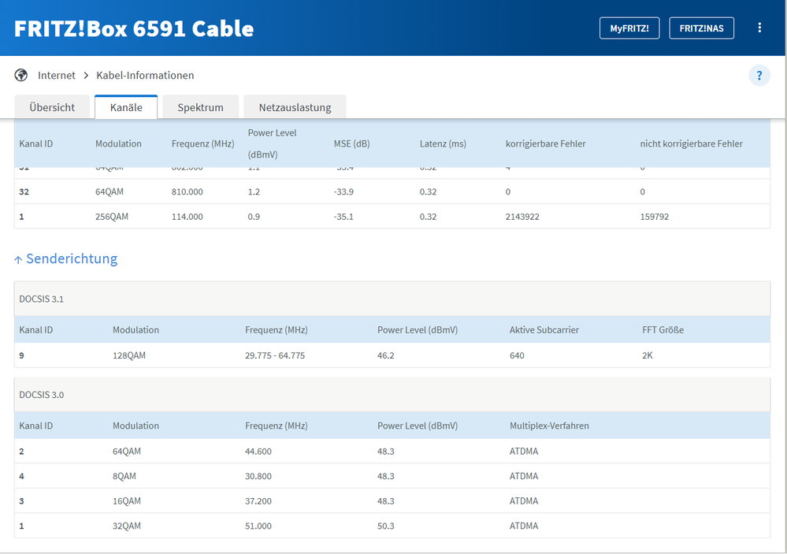Screen dimensions: 787x554
Task: Click frequency 114.000 cell
Action: pyautogui.click(x=187, y=217)
